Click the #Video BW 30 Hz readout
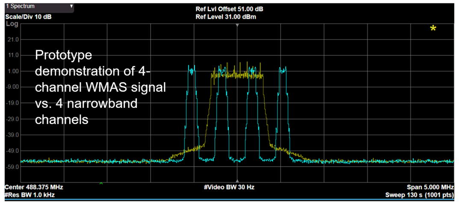This screenshot has width=459, height=203. coord(229,187)
